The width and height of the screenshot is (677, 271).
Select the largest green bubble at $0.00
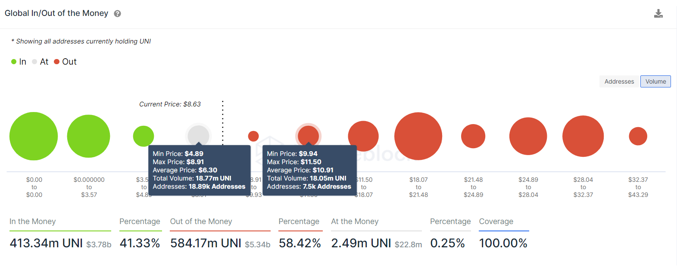34,136
